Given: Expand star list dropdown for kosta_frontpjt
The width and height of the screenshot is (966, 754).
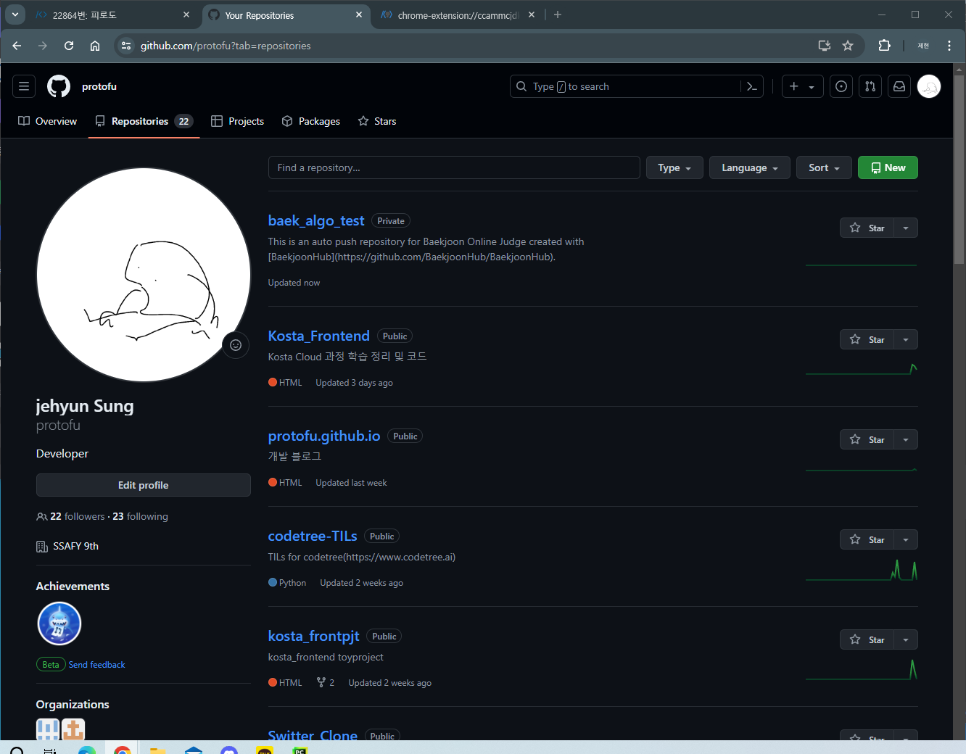Looking at the screenshot, I should pyautogui.click(x=906, y=639).
